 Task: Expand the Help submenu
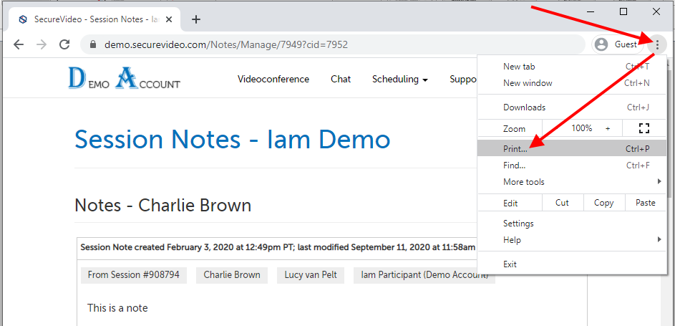pos(512,240)
